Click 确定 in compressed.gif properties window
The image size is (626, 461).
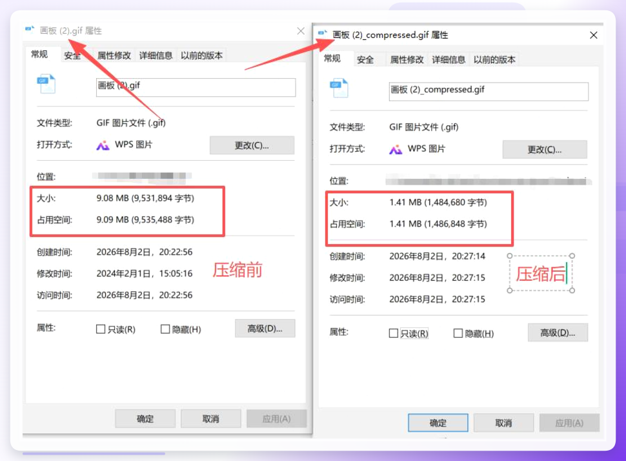(x=438, y=423)
